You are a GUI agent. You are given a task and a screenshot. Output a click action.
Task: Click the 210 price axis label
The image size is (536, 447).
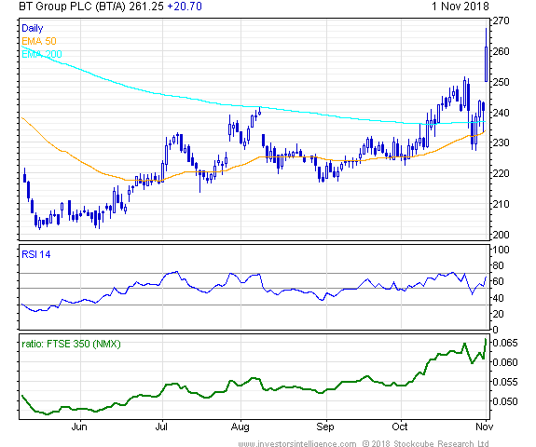(501, 204)
